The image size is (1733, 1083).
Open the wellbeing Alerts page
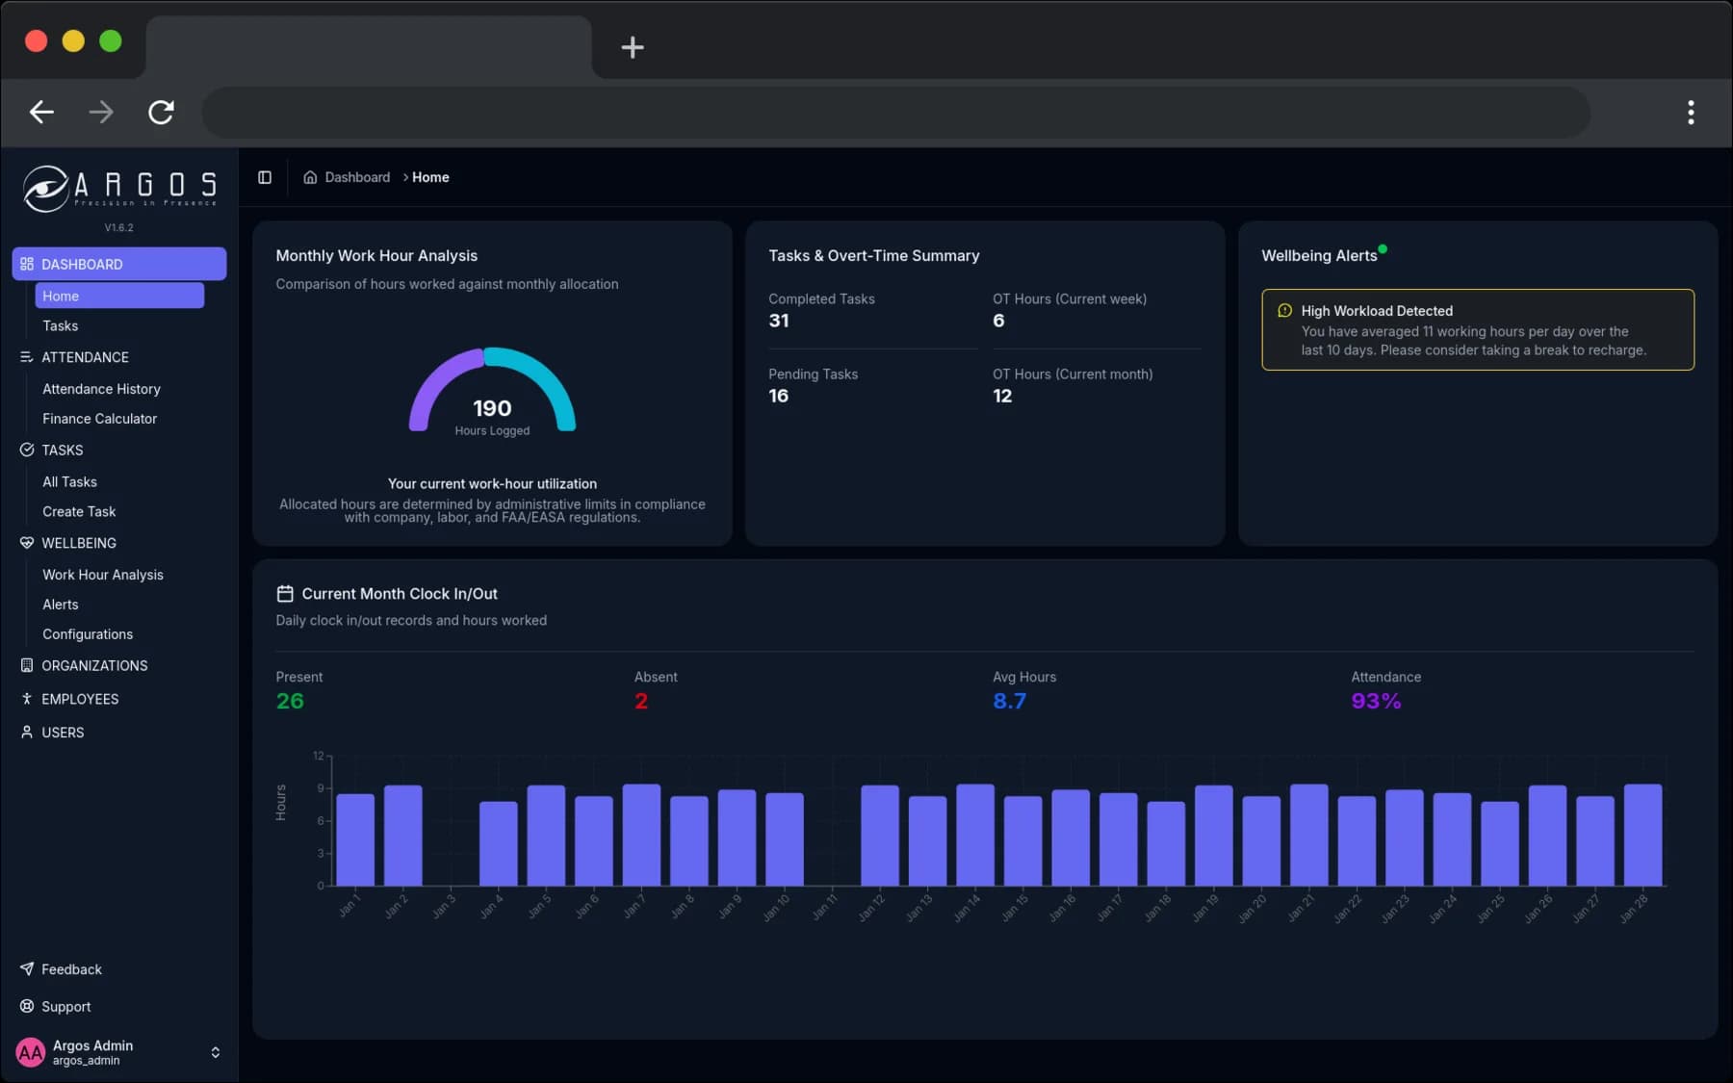click(x=119, y=605)
